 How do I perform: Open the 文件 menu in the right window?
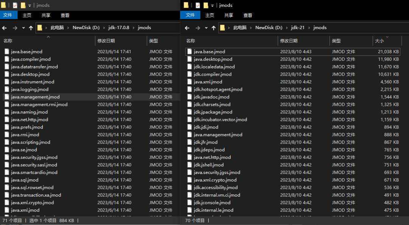pyautogui.click(x=190, y=15)
